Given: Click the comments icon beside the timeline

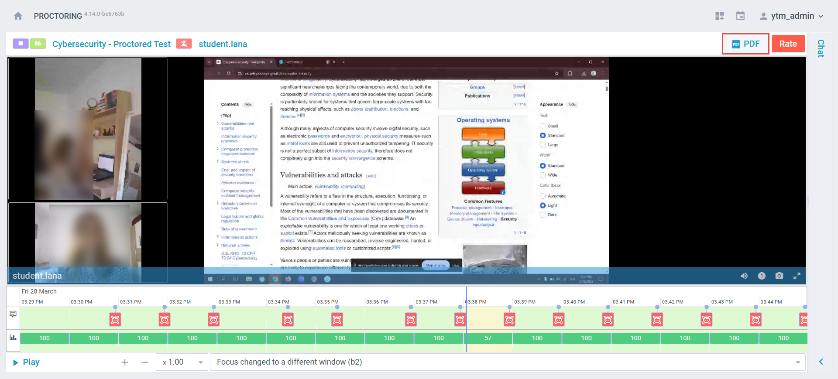Looking at the screenshot, I should point(13,314).
